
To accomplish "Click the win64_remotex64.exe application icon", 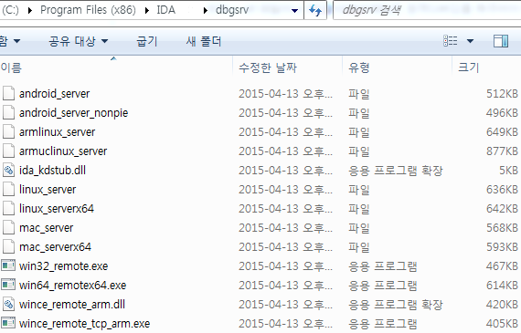I will pos(8,285).
